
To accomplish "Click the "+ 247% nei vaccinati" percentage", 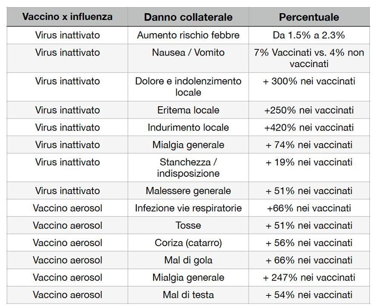I will [309, 278].
